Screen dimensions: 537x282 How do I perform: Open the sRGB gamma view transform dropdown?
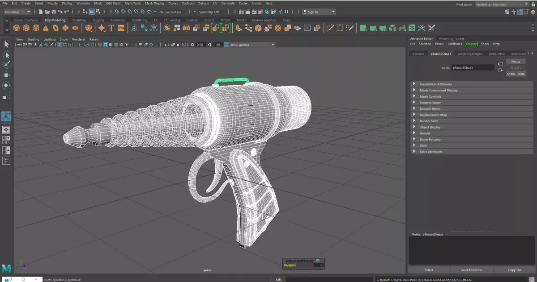click(x=252, y=45)
